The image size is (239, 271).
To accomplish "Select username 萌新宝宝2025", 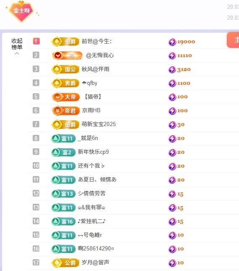I will click(x=99, y=124).
